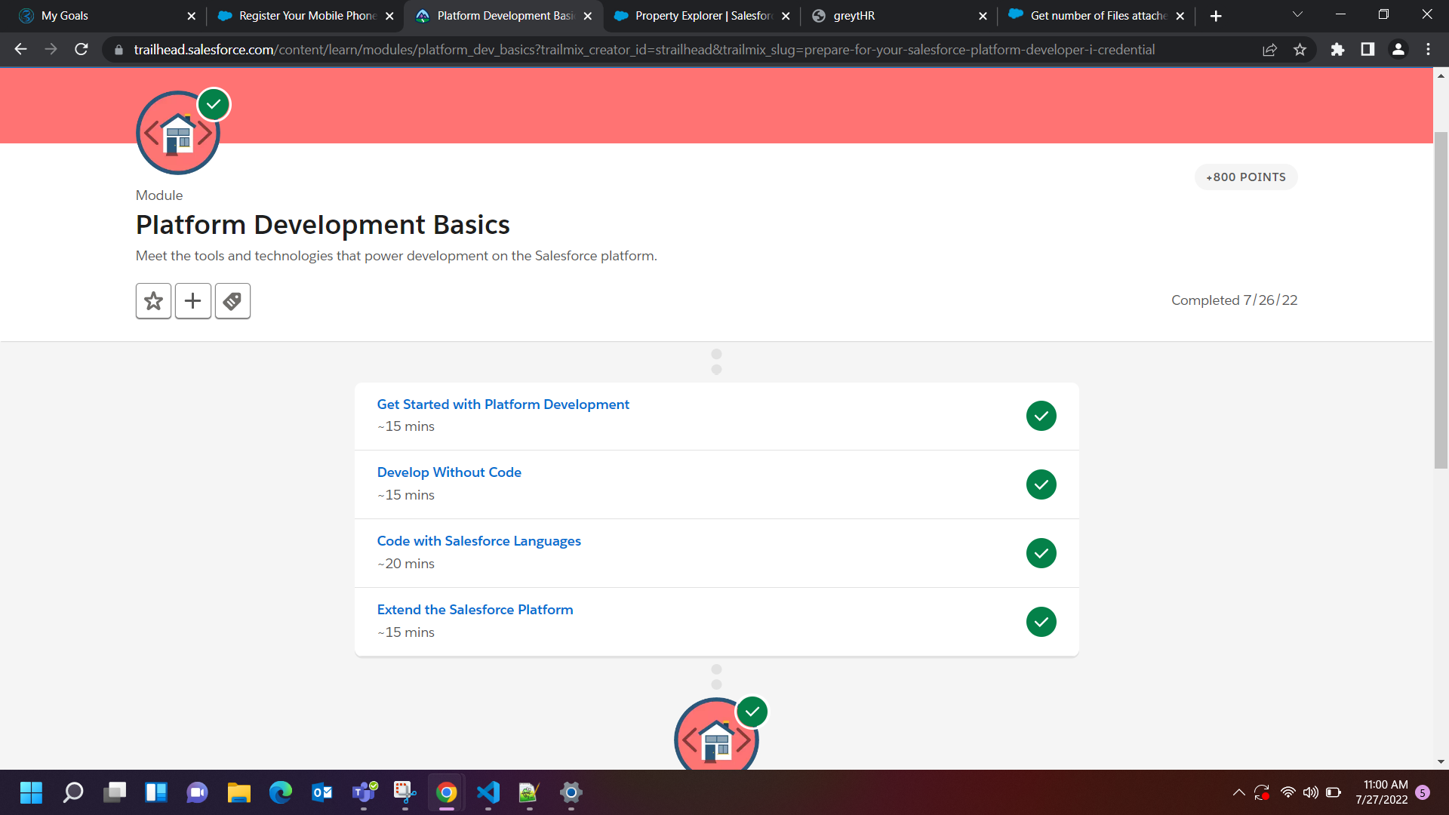Click the Chrome extensions puzzle icon
Screen dimensions: 1449x815
click(1337, 50)
